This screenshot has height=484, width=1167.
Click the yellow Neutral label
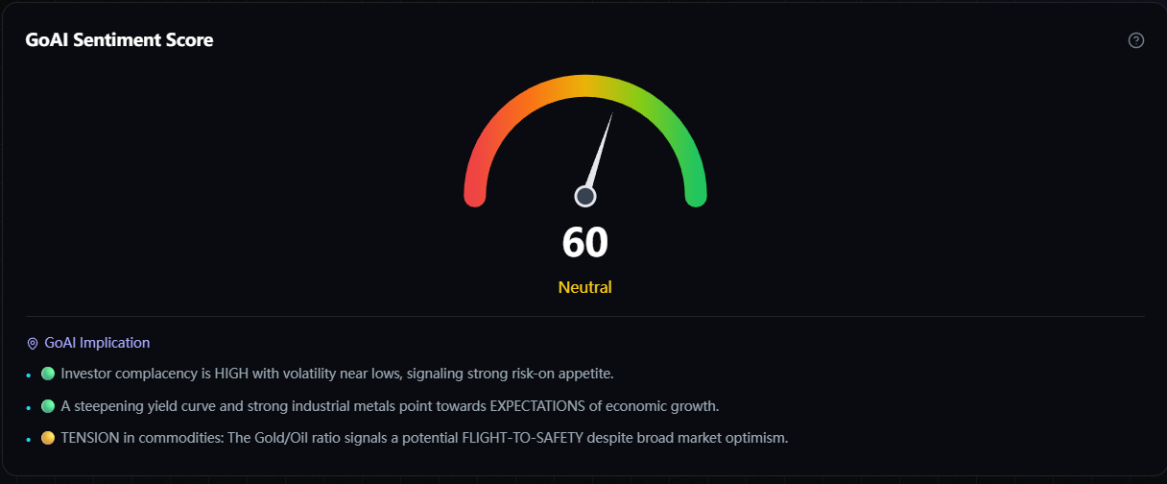(x=585, y=287)
